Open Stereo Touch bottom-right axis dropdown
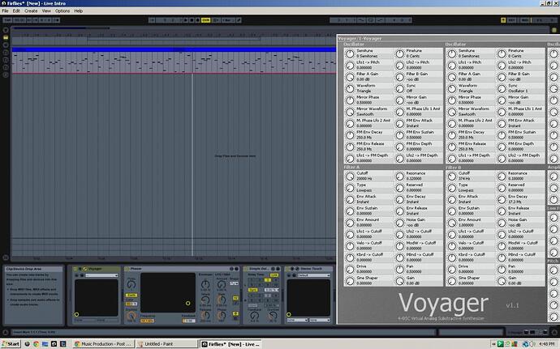 [320, 320]
